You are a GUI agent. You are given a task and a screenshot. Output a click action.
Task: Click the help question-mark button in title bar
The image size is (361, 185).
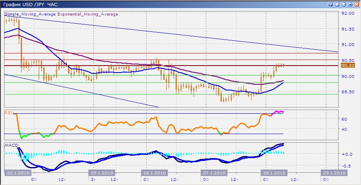tap(330, 4)
